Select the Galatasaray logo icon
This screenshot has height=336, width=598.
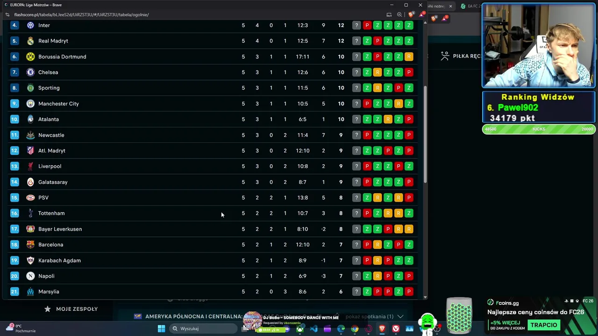pos(30,182)
